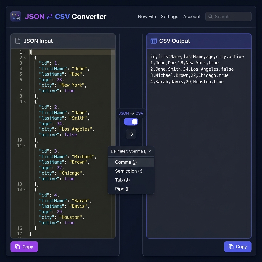Click CSV row 4,Sarah,Davis,29,Houston,true
The height and width of the screenshot is (262, 262).
(x=187, y=82)
